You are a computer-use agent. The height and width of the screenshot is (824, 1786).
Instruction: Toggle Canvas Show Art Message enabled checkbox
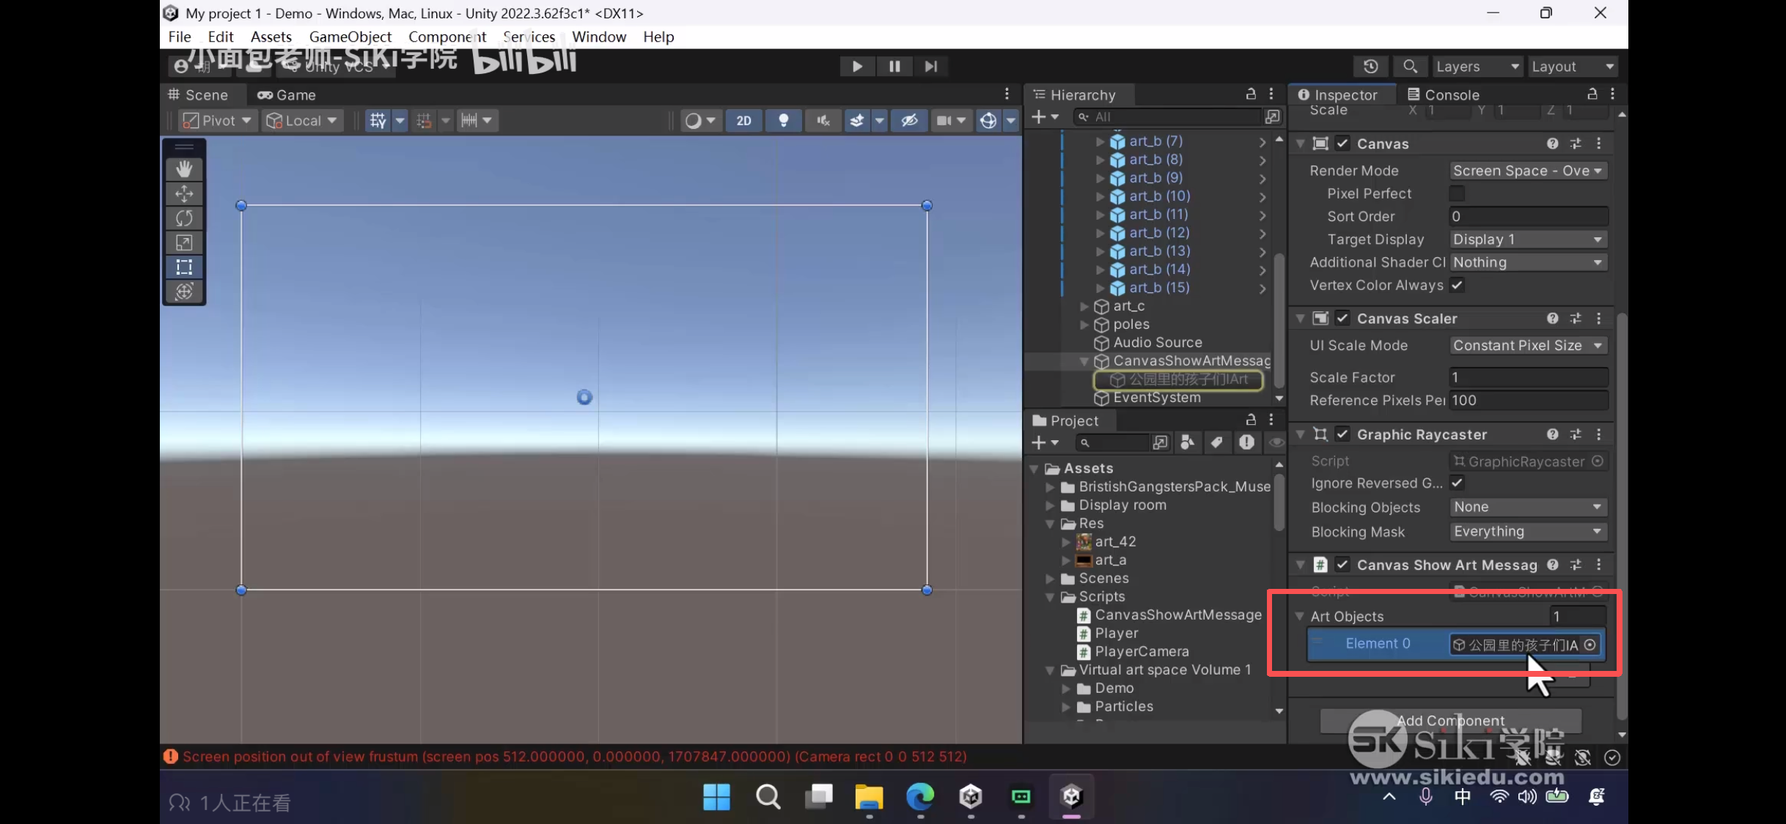click(1342, 565)
